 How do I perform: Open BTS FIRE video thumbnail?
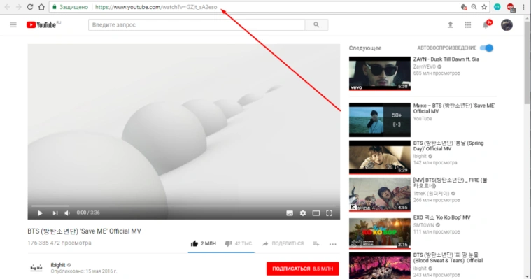pyautogui.click(x=380, y=194)
